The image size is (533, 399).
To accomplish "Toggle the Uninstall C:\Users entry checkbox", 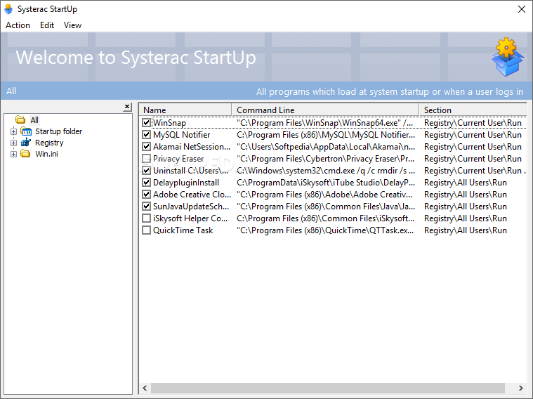I will click(x=147, y=171).
